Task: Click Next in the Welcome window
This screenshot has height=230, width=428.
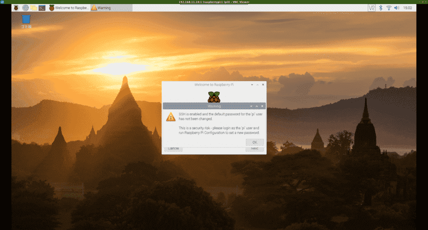Action: 254,148
